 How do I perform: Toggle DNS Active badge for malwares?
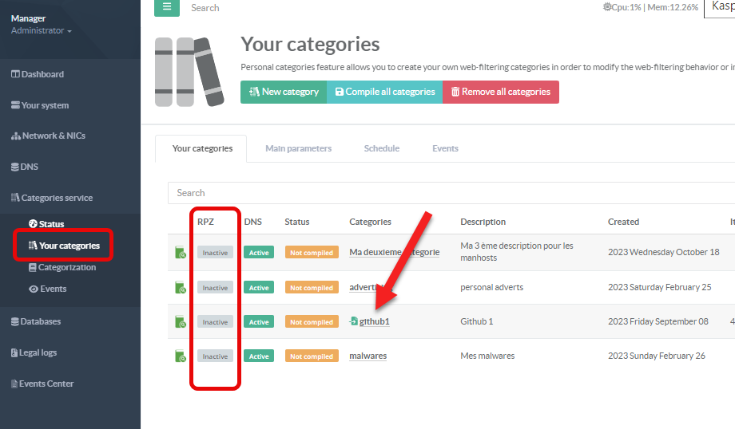(259, 356)
